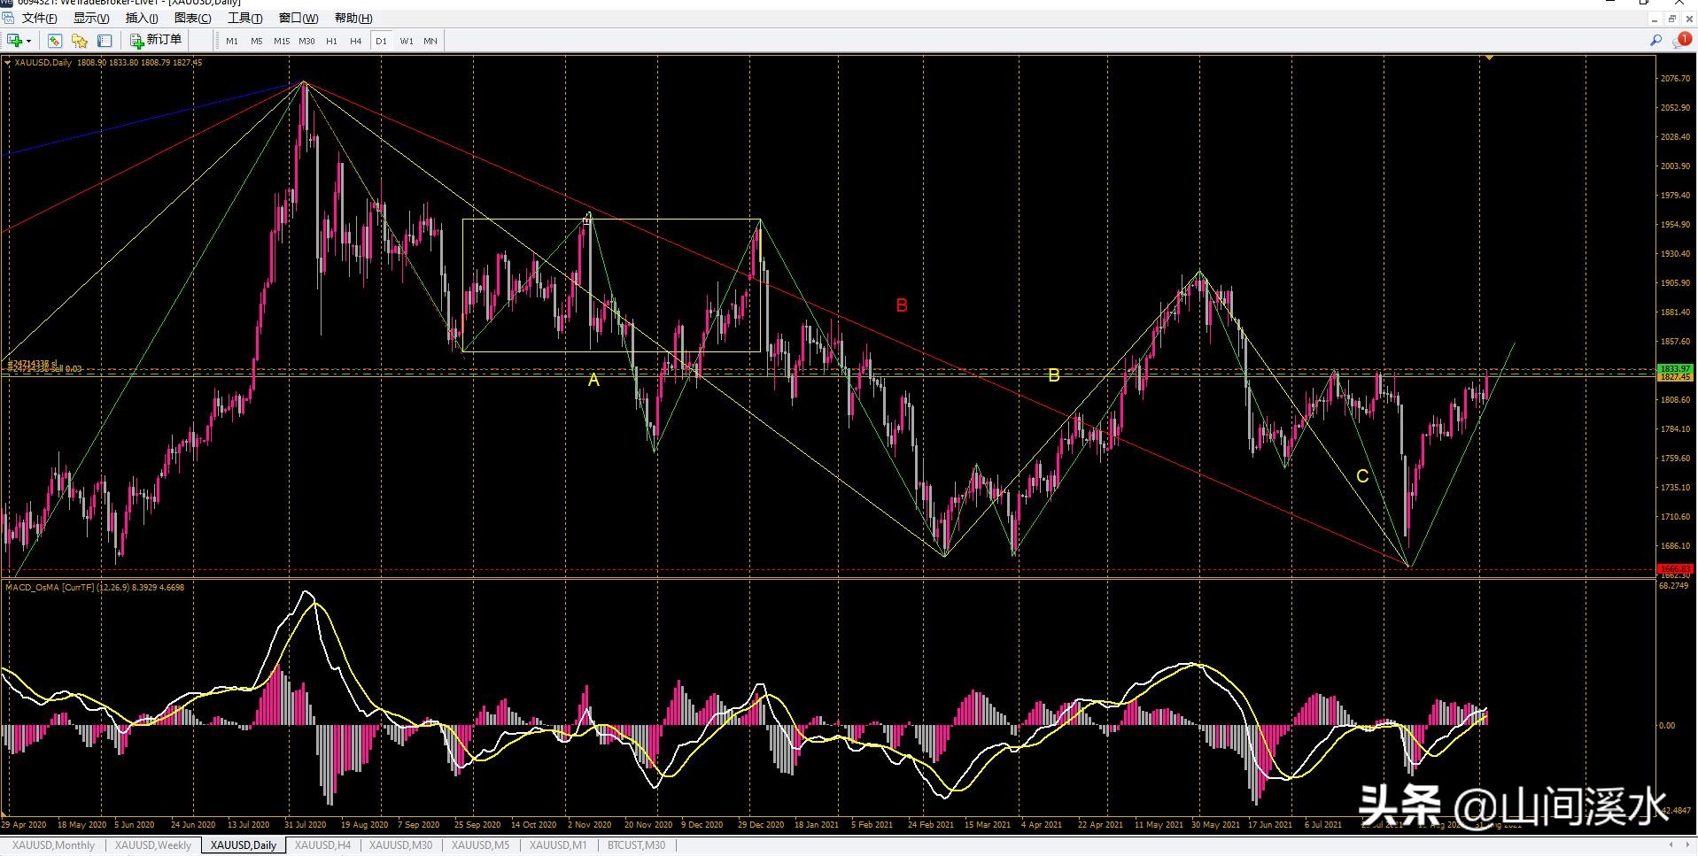Open the 图表(C) menu
Viewport: 1698px width, 856px height.
click(x=193, y=18)
